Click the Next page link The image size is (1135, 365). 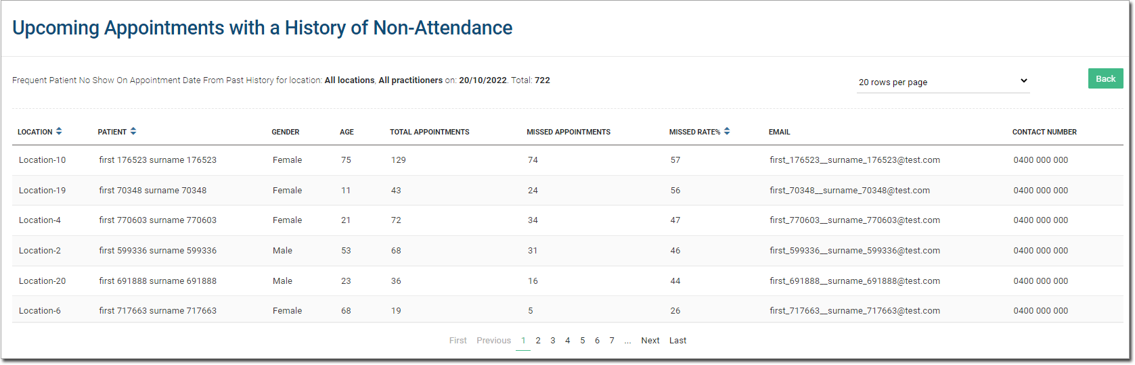[x=650, y=341]
